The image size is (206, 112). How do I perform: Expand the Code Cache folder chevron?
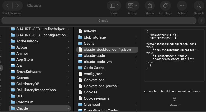136,68
